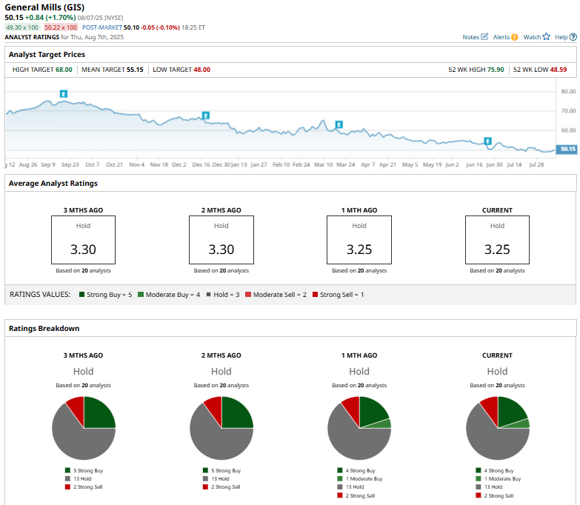Click the earnings marker near Sep 23
Screen dimensions: 580x505
pos(64,94)
